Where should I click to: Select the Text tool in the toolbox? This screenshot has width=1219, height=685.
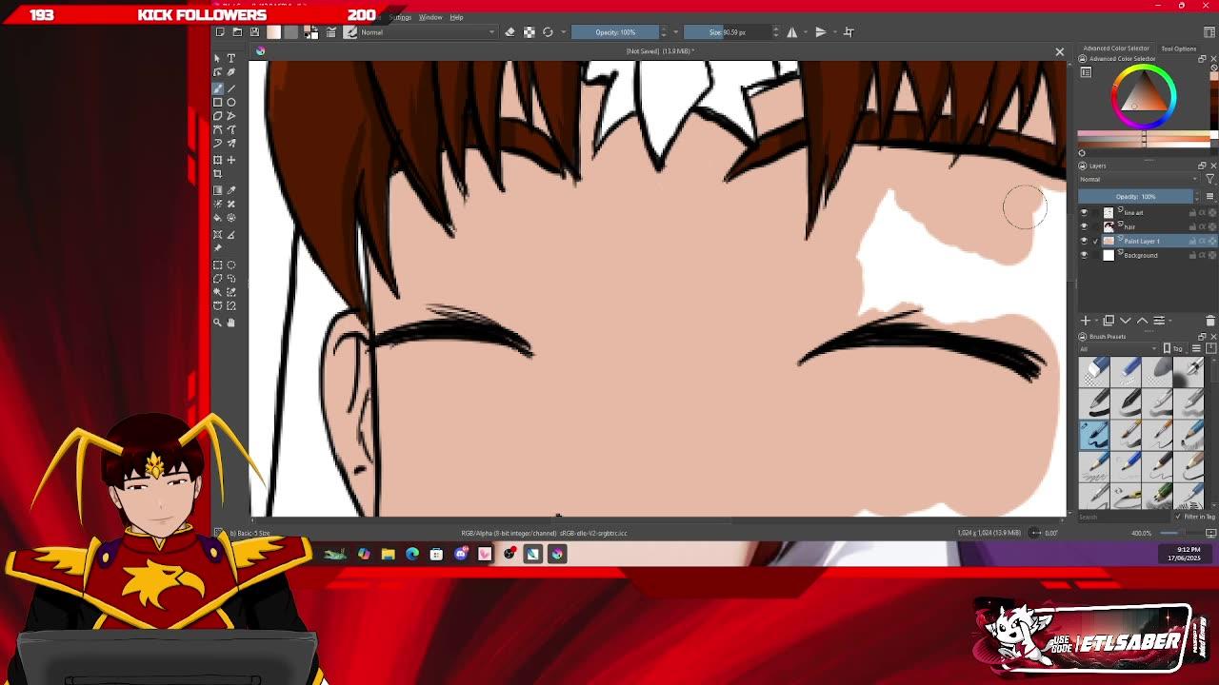[231, 58]
